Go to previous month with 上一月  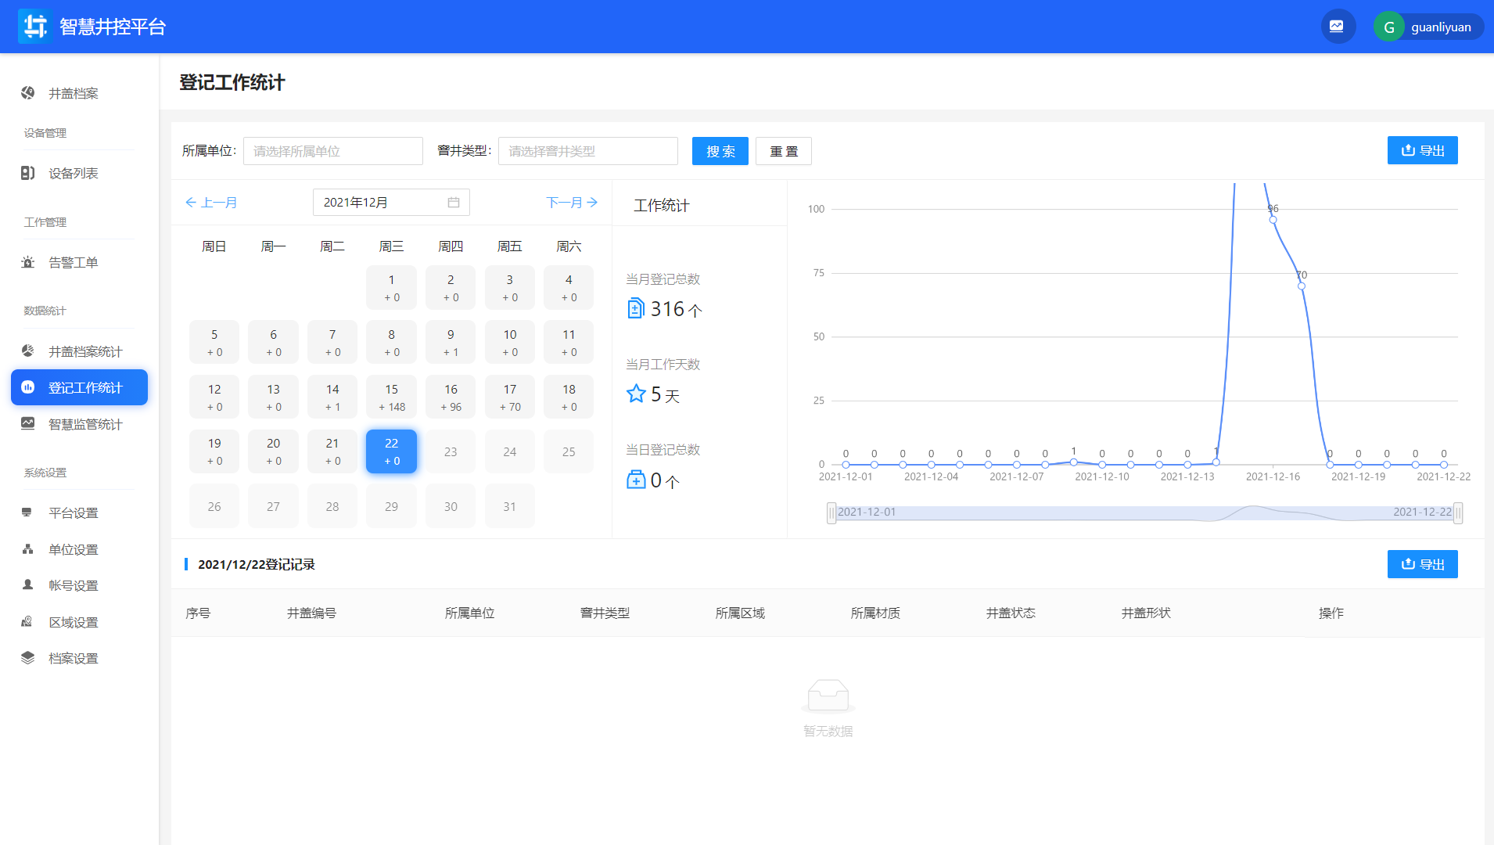coord(211,203)
